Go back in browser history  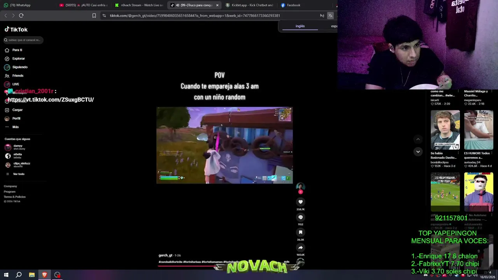[5, 16]
